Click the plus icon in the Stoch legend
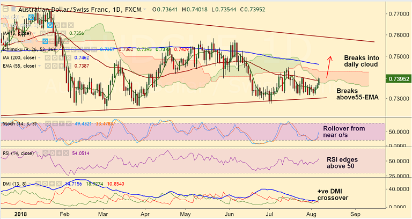This screenshot has width=412, height=219. [62, 123]
